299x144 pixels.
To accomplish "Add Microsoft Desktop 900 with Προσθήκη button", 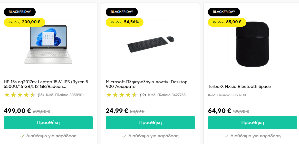I will pyautogui.click(x=150, y=122).
